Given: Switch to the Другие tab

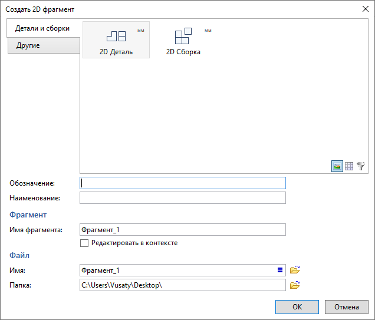Looking at the screenshot, I should click(42, 45).
